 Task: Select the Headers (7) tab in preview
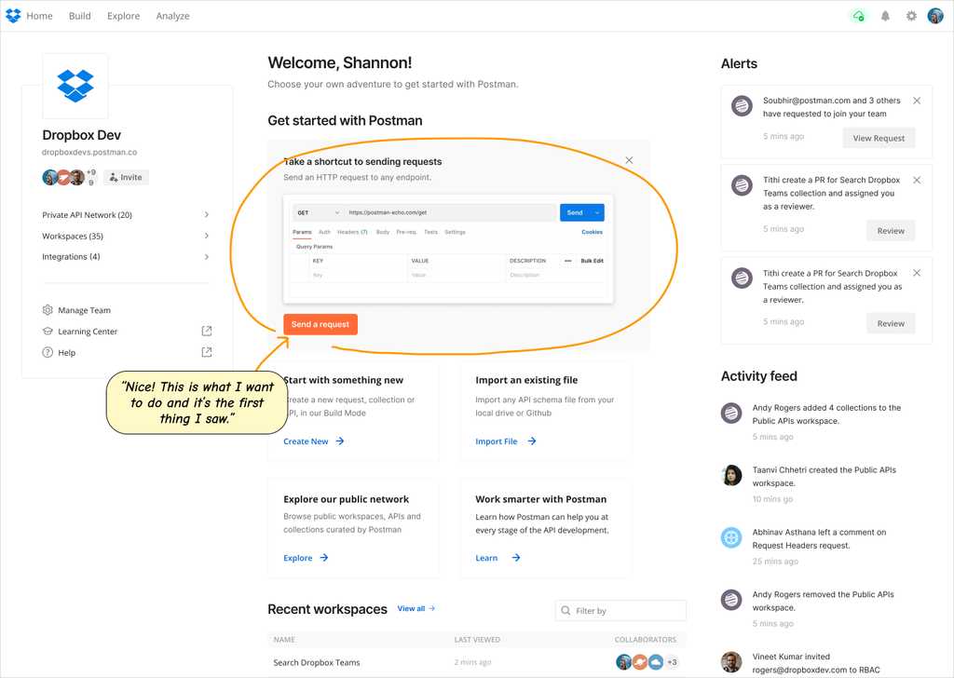352,232
